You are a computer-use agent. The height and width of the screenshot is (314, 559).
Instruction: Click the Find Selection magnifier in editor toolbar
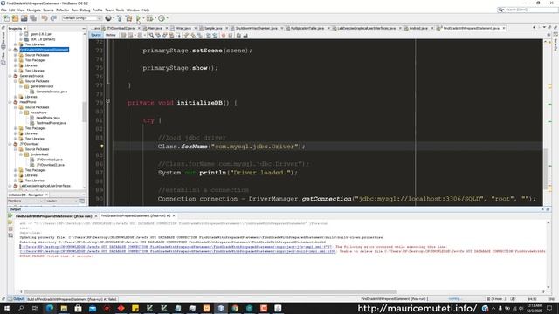tap(151, 35)
